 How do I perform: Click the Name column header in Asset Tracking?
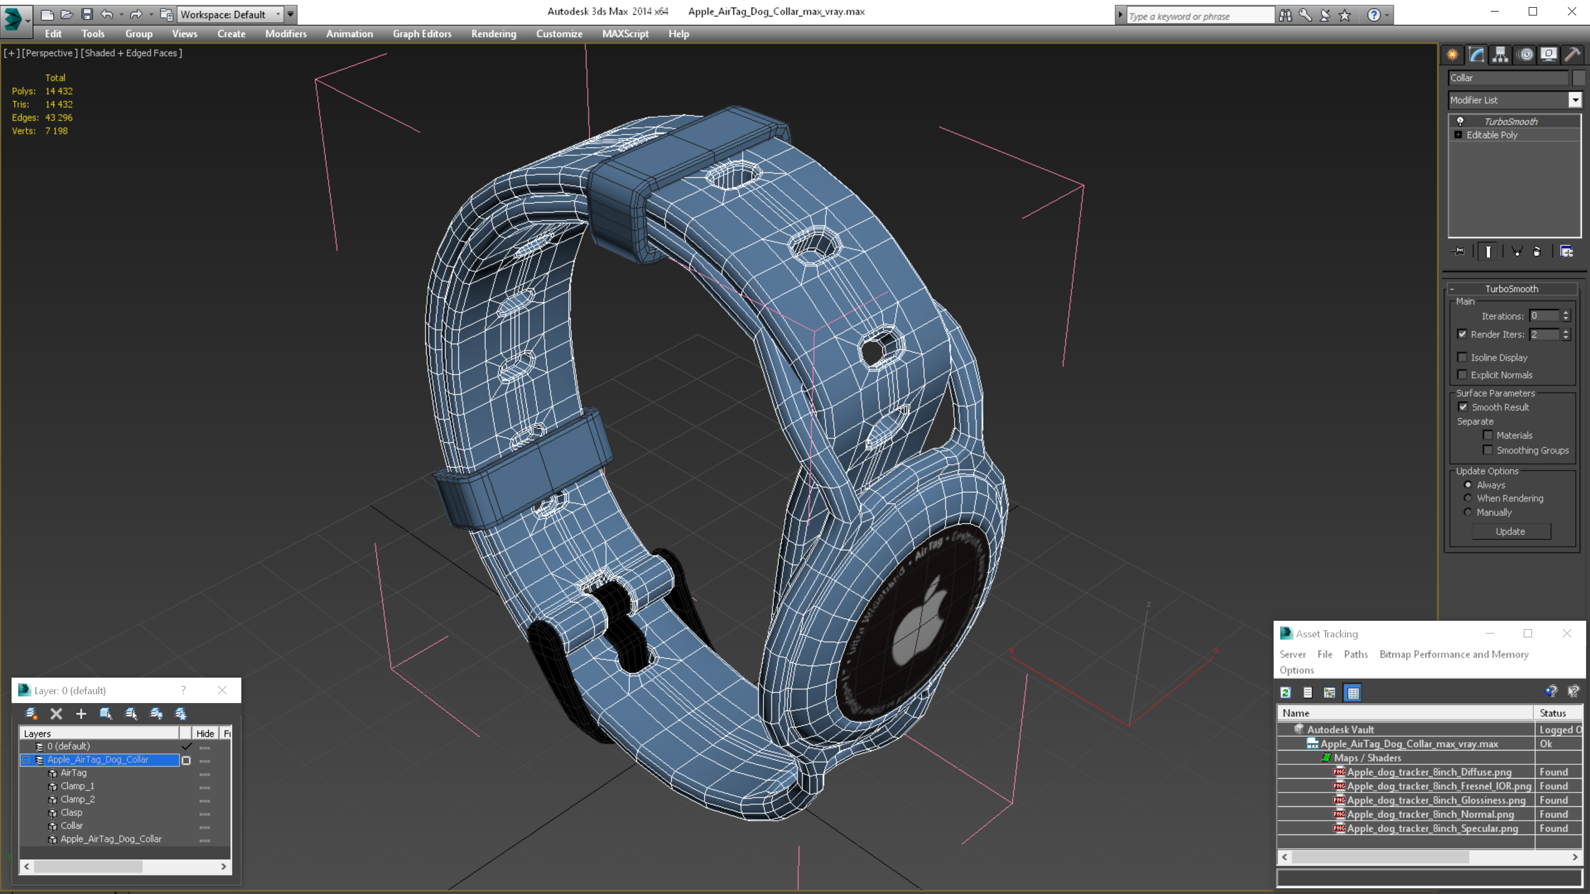(x=1405, y=713)
